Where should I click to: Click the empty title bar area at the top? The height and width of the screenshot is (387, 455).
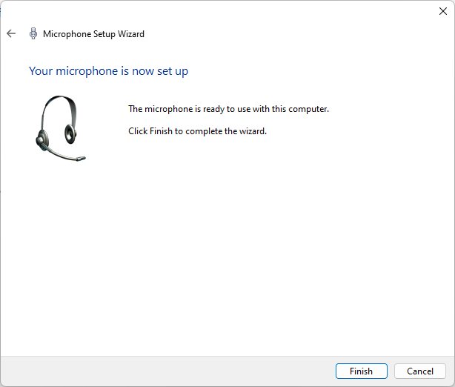pos(222,11)
